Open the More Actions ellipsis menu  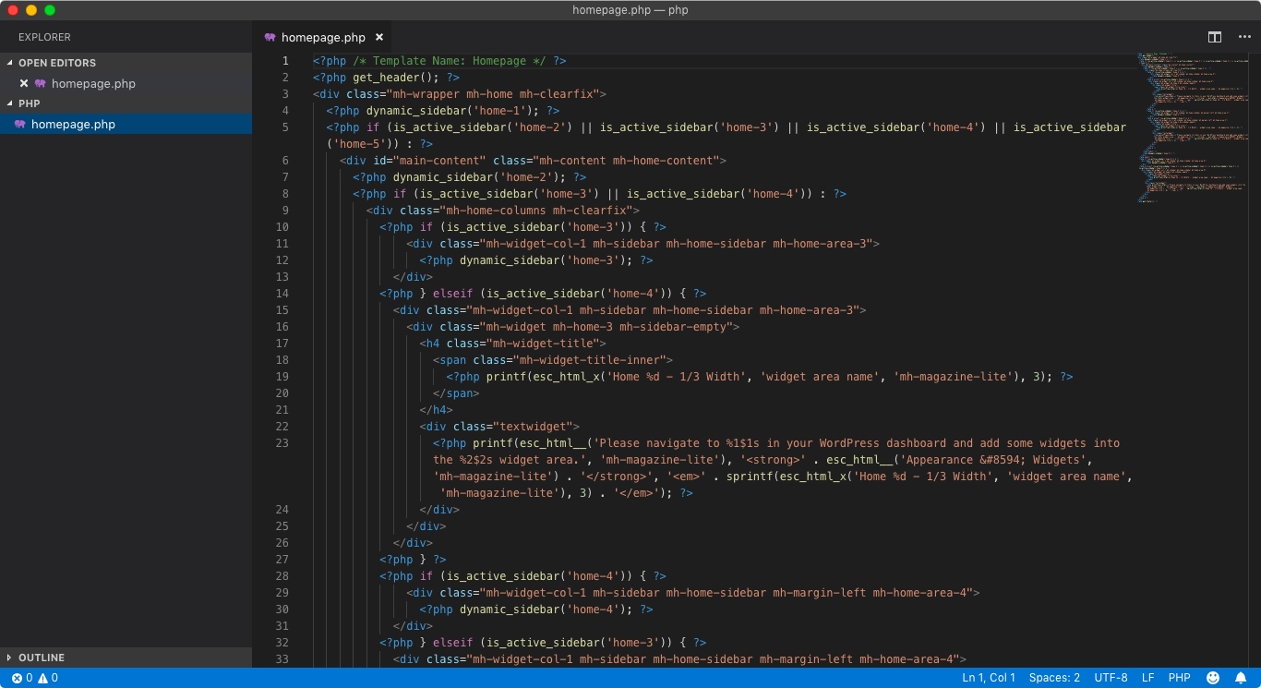click(x=1244, y=37)
